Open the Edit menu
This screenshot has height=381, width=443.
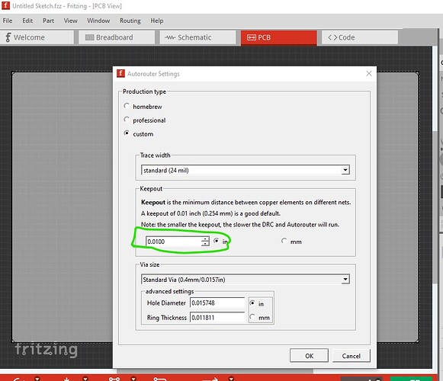point(27,21)
